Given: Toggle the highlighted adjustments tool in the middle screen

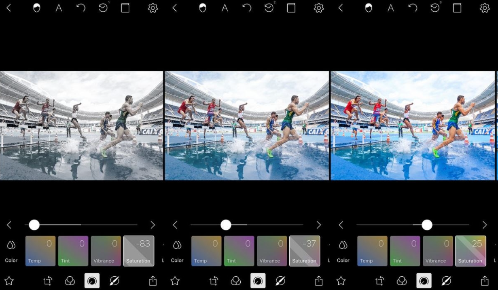Looking at the screenshot, I should point(258,281).
